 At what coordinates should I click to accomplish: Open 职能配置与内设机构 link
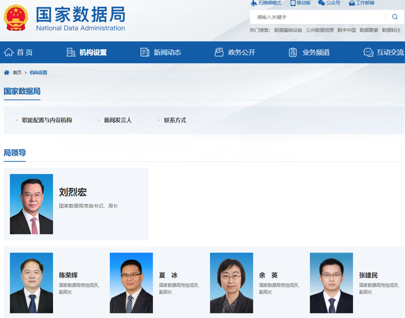[47, 120]
